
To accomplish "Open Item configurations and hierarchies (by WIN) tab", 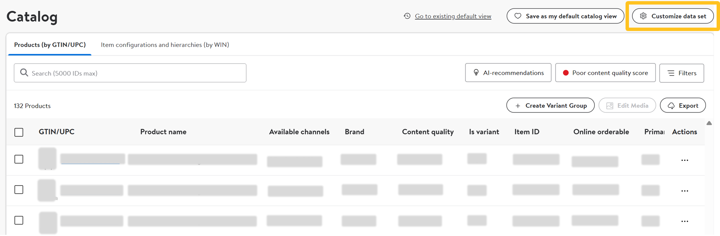I will click(x=165, y=45).
